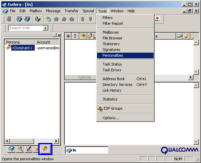Click the Previous message up arrow

pos(83,19)
